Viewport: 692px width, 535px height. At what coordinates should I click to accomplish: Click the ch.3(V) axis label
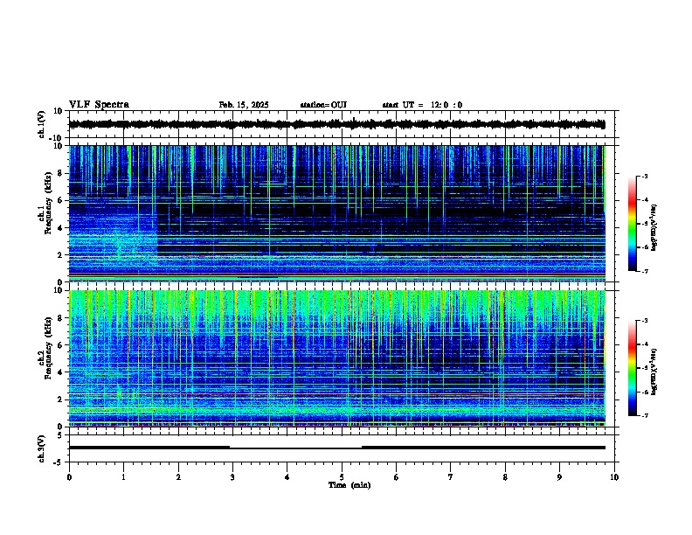coord(42,448)
